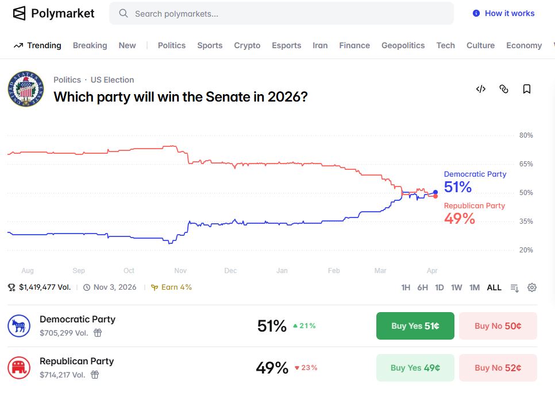Buy No on Republican Party at 52¢
555x393 pixels.
498,368
